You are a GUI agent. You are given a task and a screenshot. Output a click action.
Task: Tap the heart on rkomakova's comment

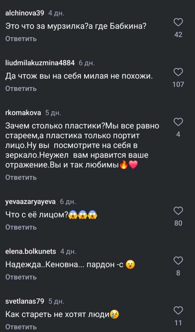[x=178, y=122]
